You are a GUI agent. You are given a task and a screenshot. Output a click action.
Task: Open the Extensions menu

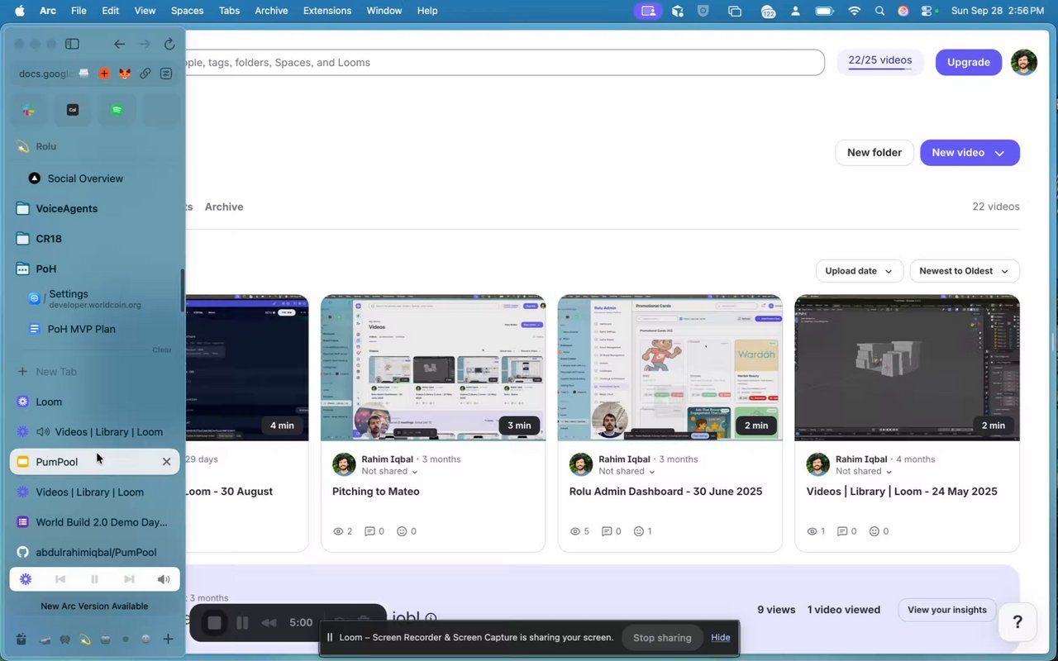pos(327,11)
